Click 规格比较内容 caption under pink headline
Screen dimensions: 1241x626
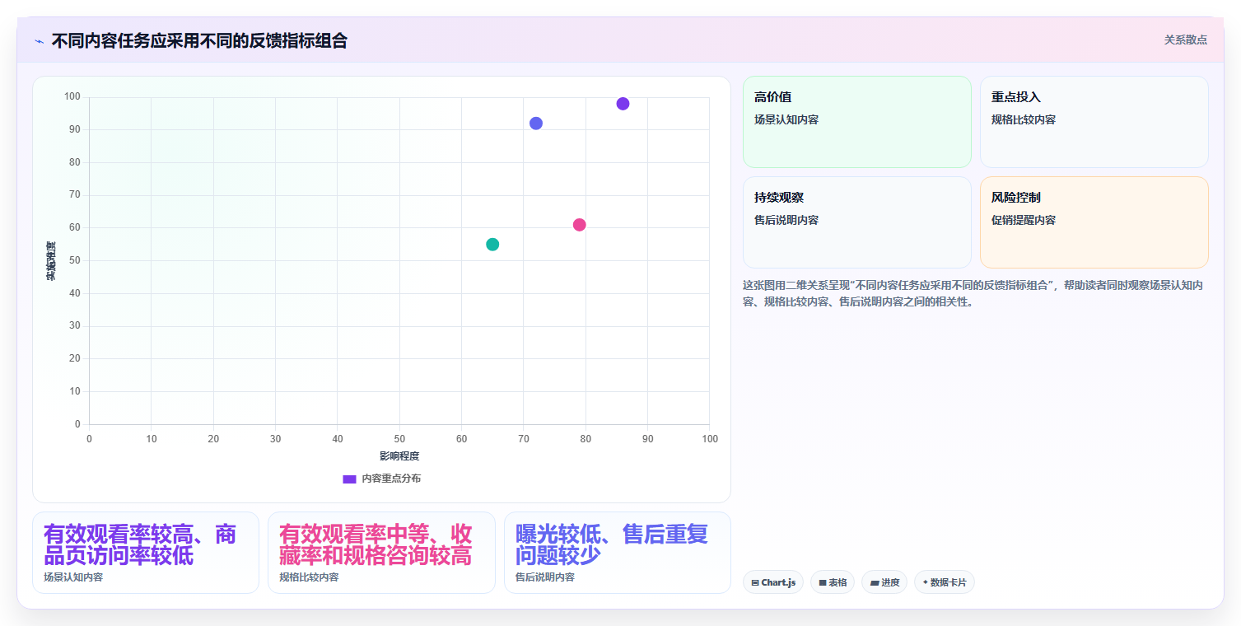pos(309,577)
